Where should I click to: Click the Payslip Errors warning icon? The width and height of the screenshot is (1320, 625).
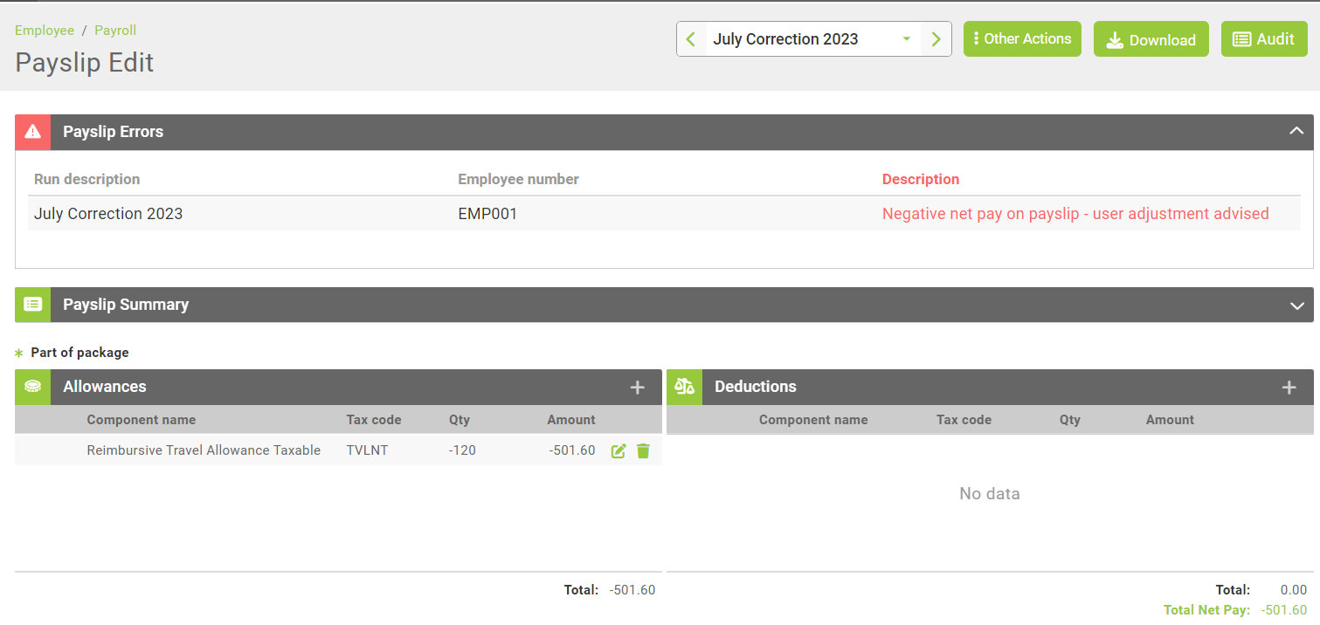point(32,132)
